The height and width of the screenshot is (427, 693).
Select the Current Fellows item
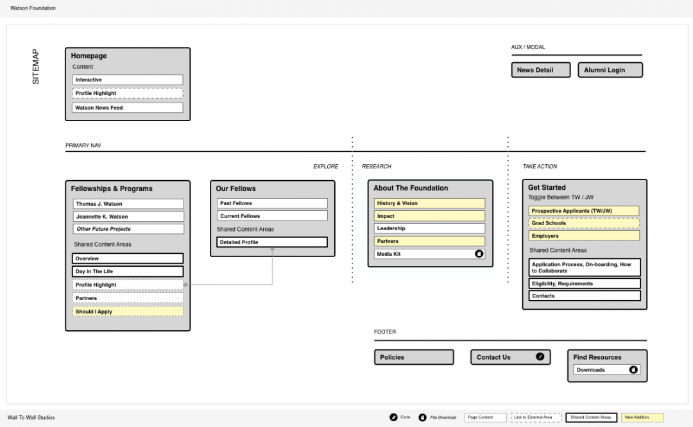(272, 216)
